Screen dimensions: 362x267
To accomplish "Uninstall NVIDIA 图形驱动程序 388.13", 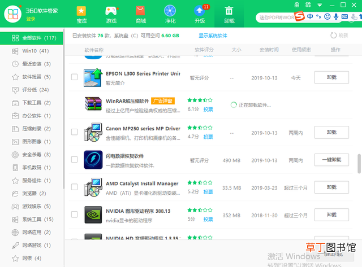I will pyautogui.click(x=331, y=215).
